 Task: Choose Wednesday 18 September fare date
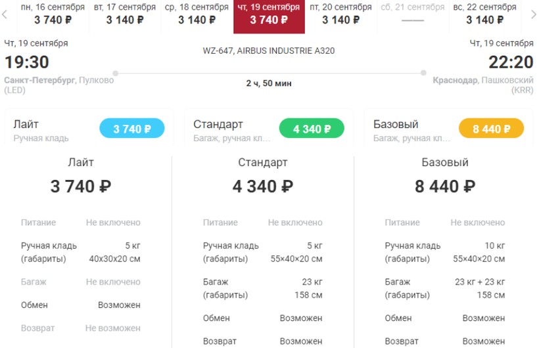(x=197, y=14)
